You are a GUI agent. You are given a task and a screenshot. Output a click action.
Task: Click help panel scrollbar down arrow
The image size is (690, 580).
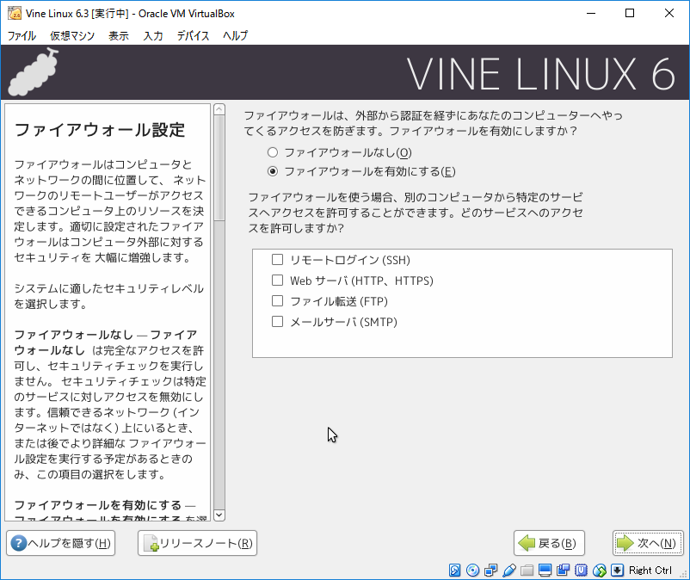219,515
